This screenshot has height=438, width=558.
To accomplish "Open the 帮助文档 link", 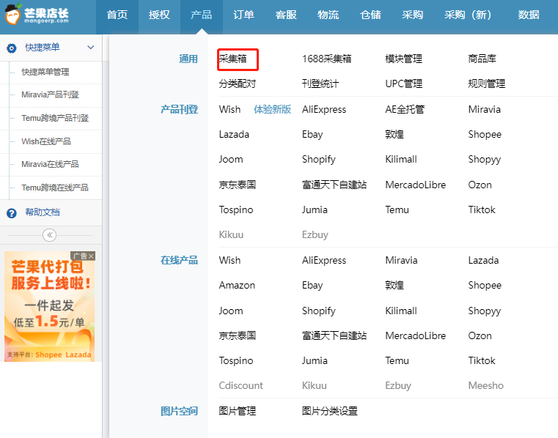I will click(x=43, y=212).
